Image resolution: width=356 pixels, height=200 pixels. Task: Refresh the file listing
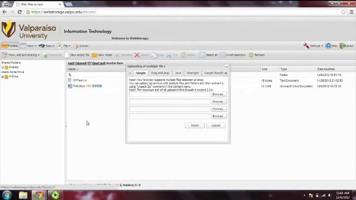(256, 55)
